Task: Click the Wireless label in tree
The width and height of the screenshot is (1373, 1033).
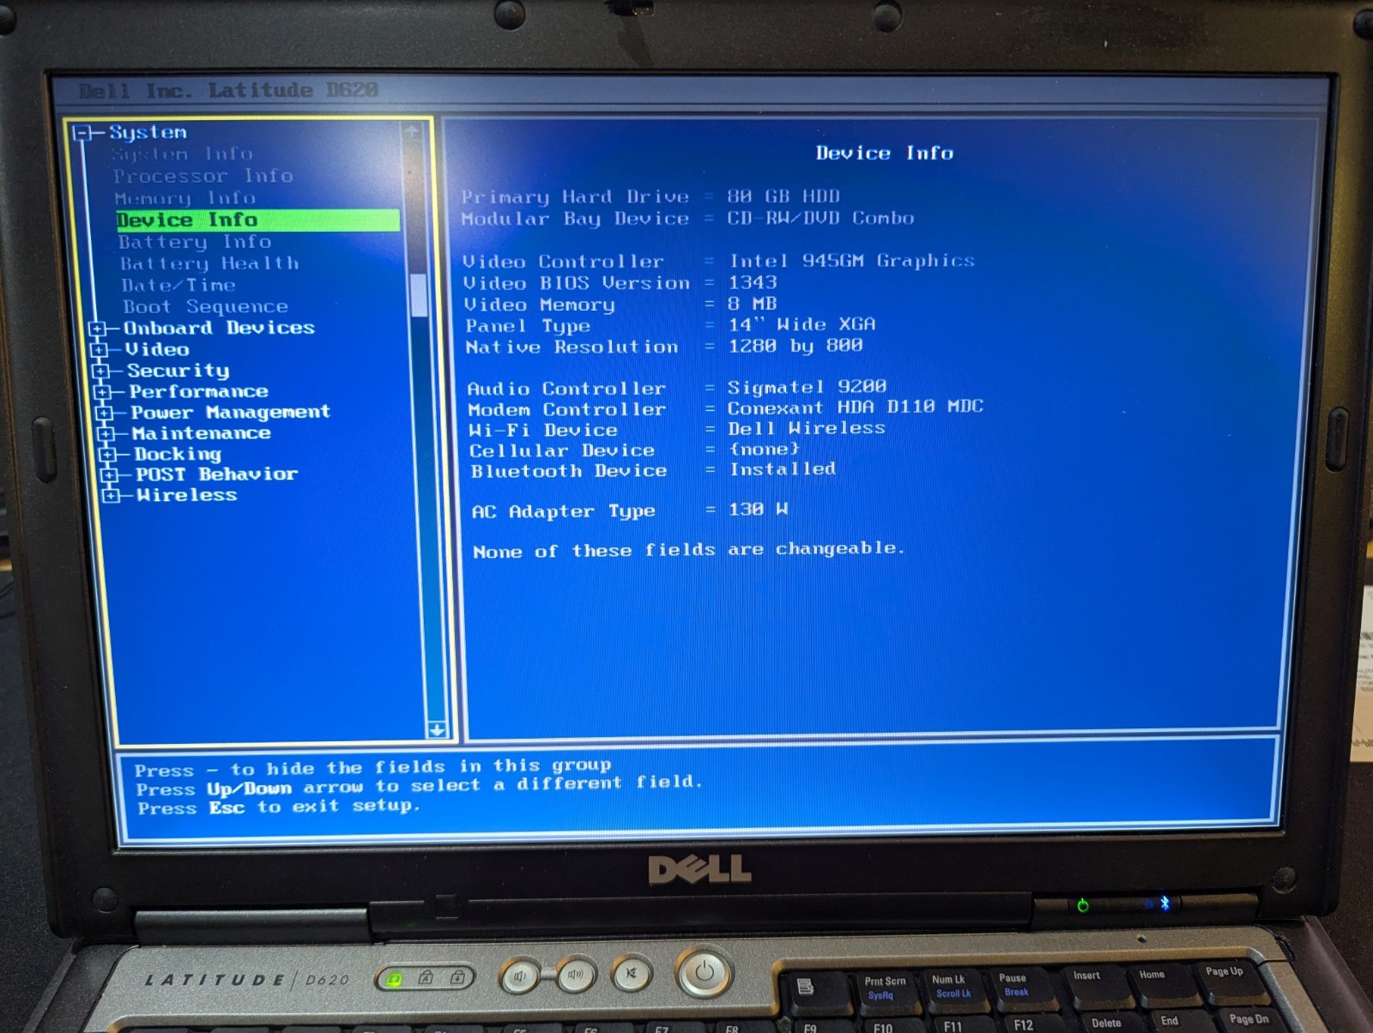Action: pos(186,495)
